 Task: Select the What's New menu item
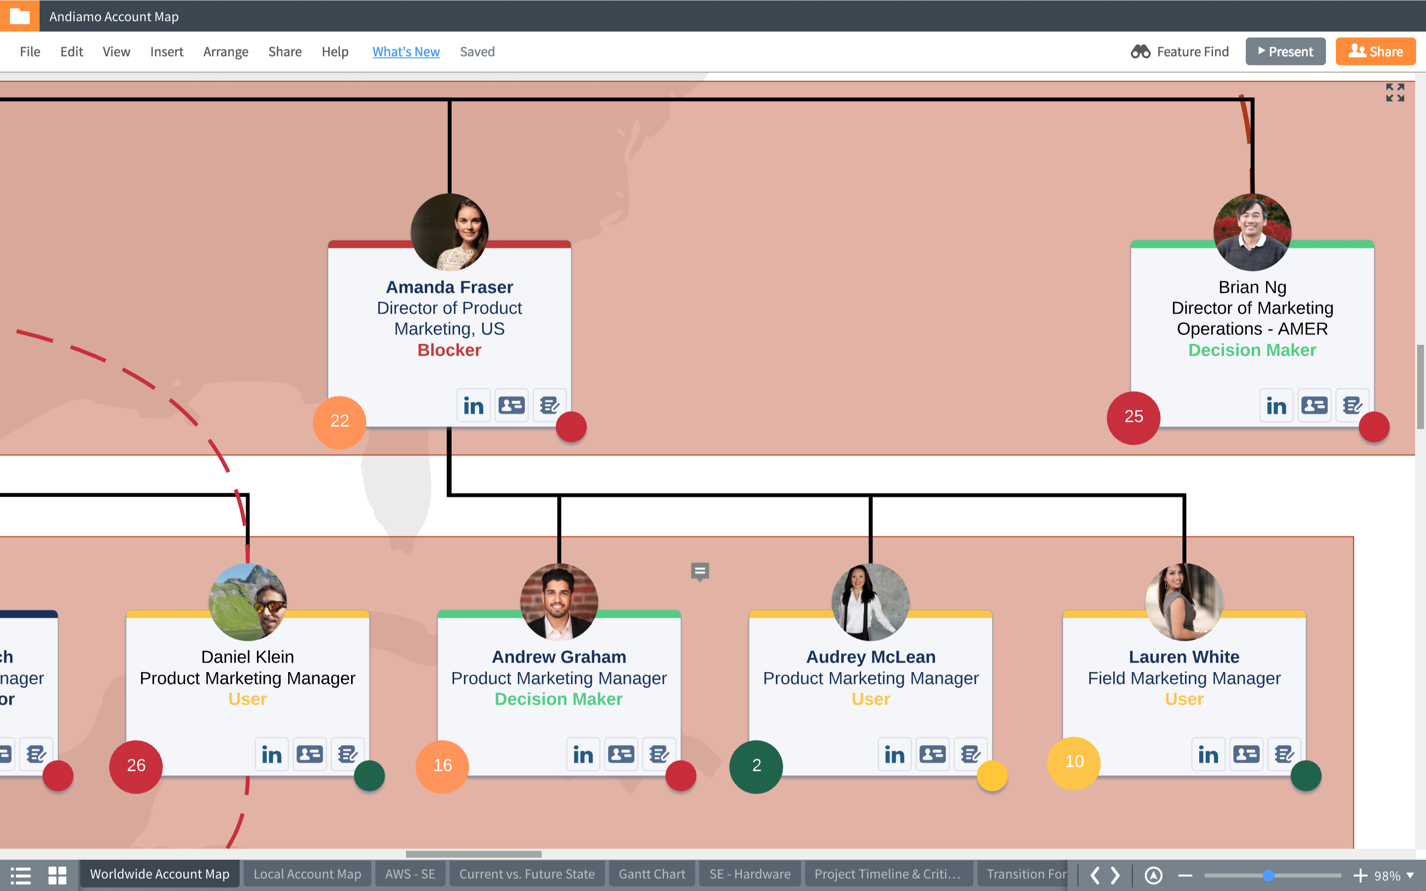406,50
